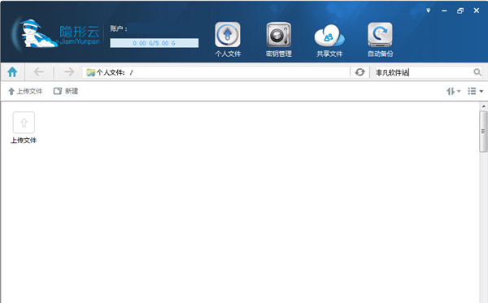Open the 密钥管理 key management safe icon
The height and width of the screenshot is (303, 488).
(x=278, y=40)
